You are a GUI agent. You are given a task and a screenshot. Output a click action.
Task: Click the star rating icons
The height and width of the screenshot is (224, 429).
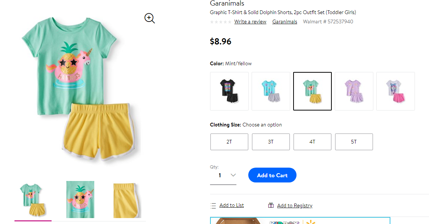coord(221,22)
